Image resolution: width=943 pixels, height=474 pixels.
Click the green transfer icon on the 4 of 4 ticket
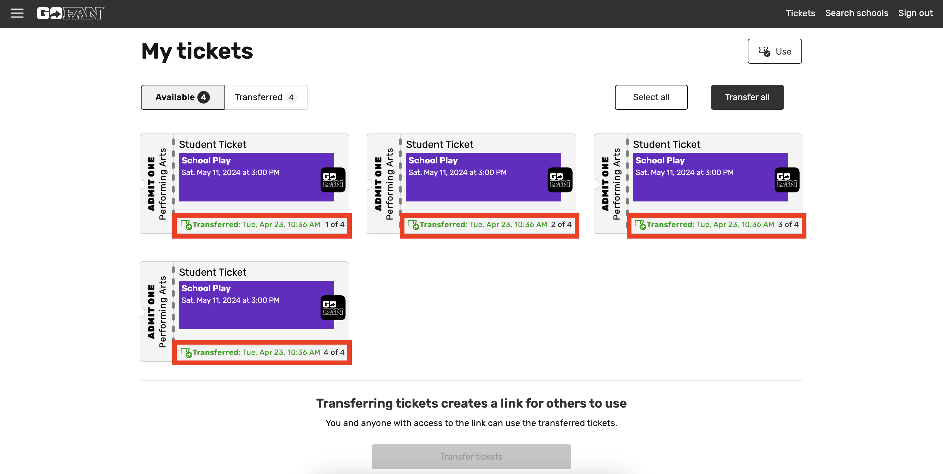click(x=187, y=352)
